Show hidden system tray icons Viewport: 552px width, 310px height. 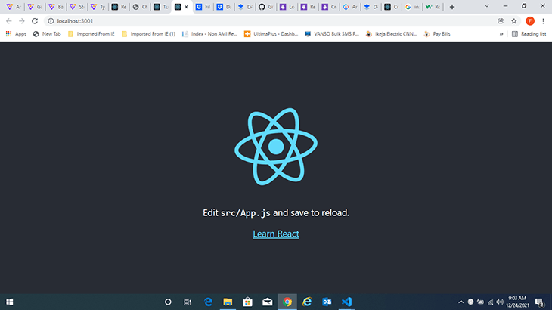[461, 302]
